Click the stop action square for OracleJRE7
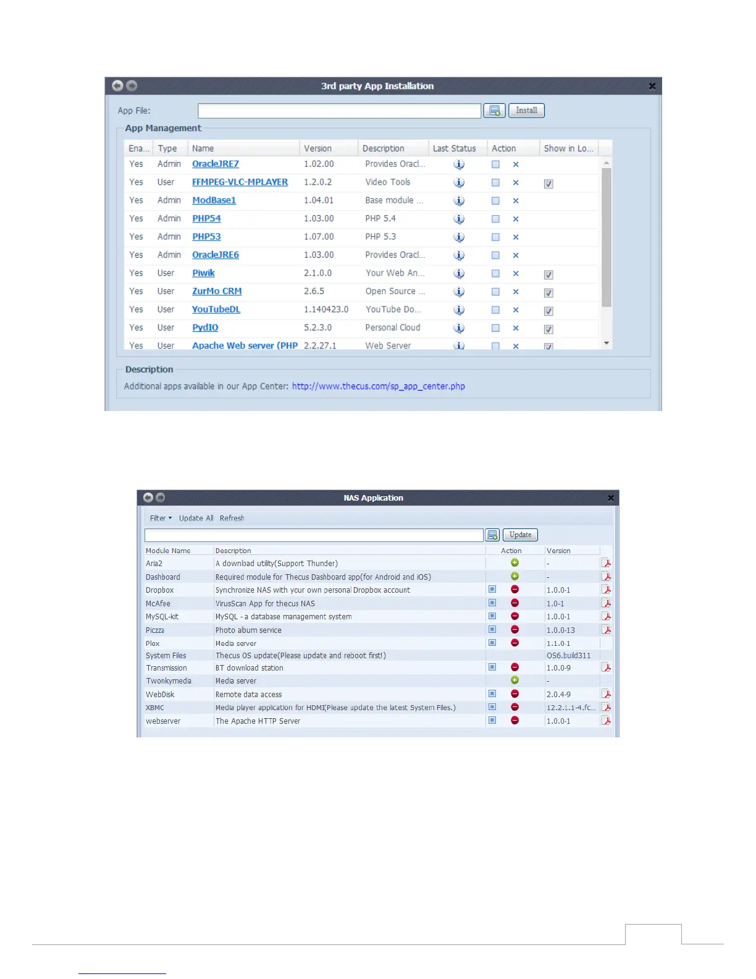This screenshot has height=979, width=756. (495, 164)
